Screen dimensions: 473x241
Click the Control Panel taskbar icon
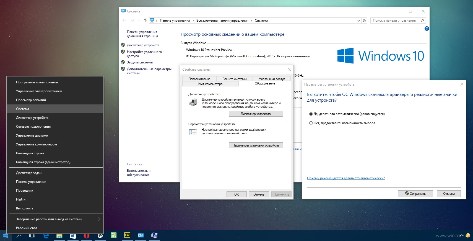tap(141, 235)
